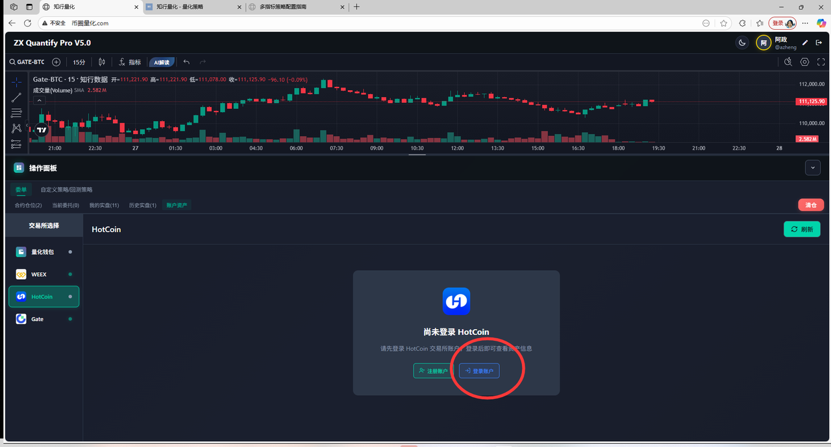Click the TradingView logo on chart
The width and height of the screenshot is (831, 447).
point(42,130)
